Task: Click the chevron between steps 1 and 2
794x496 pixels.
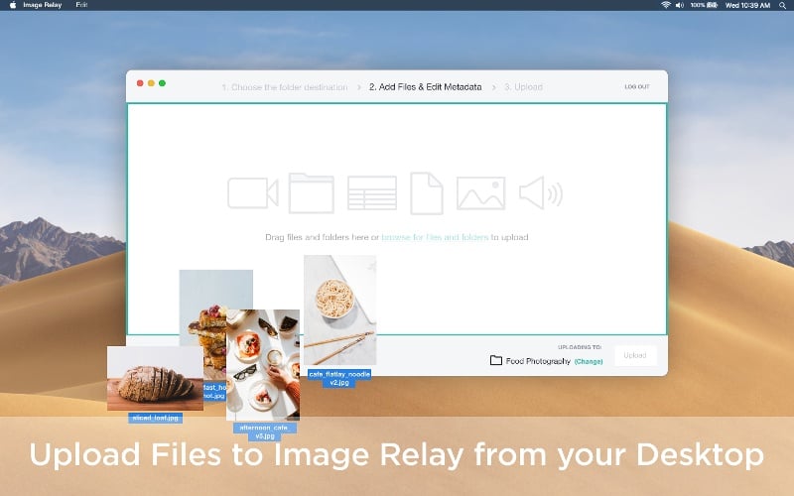Action: 358,87
